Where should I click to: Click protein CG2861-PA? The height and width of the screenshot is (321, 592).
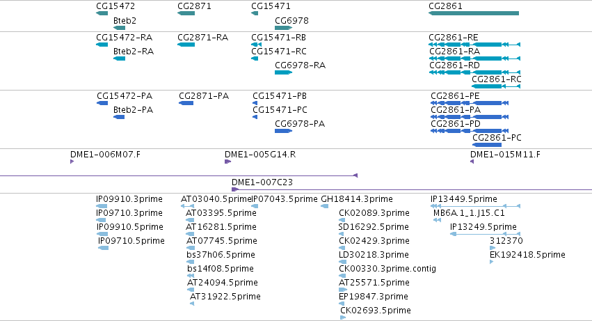[470, 117]
